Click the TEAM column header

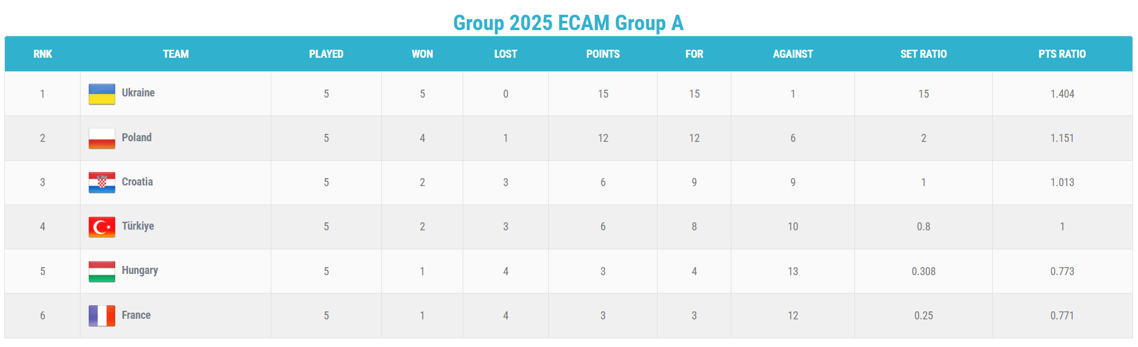175,54
